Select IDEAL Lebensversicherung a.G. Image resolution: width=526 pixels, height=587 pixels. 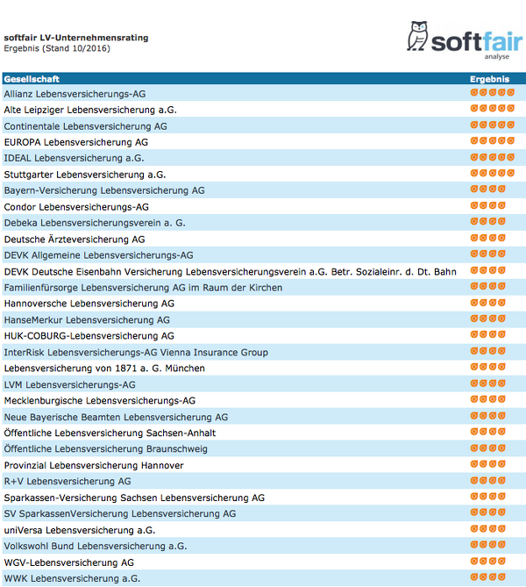pos(74,158)
